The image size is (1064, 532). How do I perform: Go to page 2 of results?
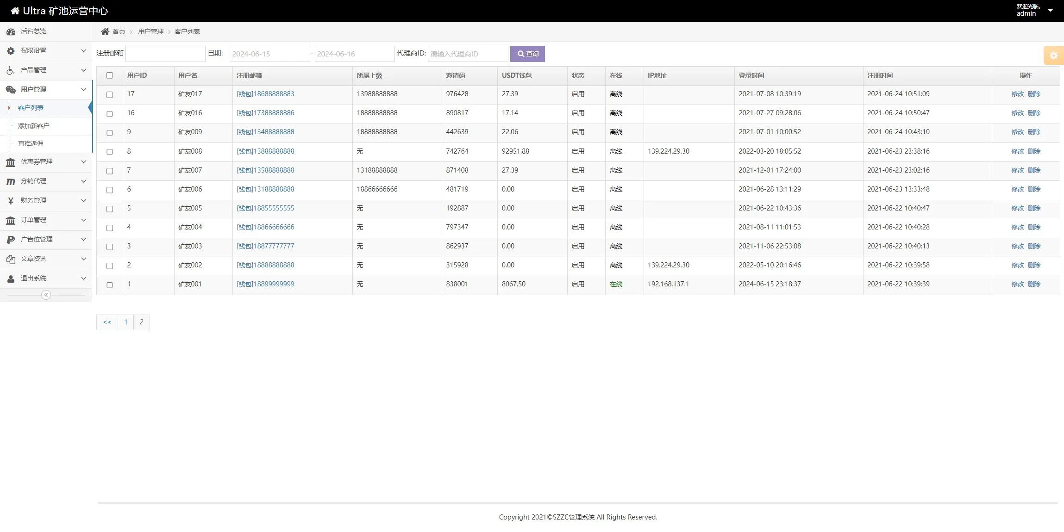click(x=142, y=322)
